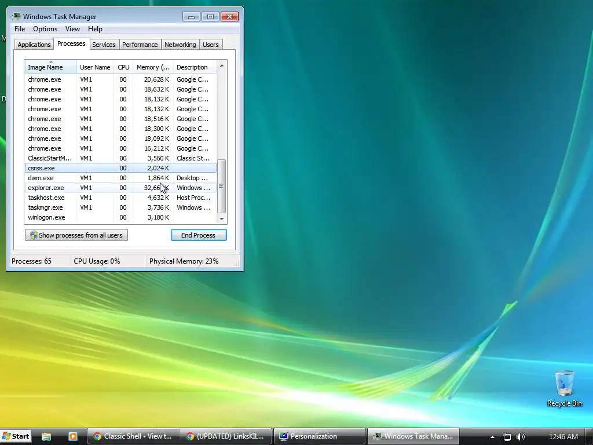593x445 pixels.
Task: Select the csrss.exe process row
Action: point(120,168)
